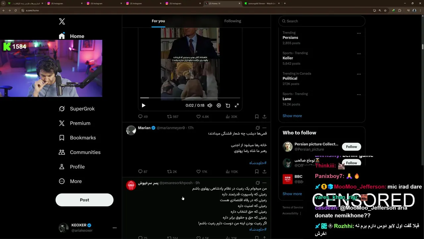
Task: Open pesaresorkhposh profile avatar
Action: coord(131,185)
